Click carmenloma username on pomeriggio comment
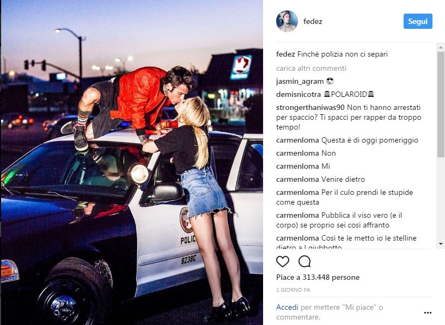The width and height of the screenshot is (445, 325). [x=297, y=140]
